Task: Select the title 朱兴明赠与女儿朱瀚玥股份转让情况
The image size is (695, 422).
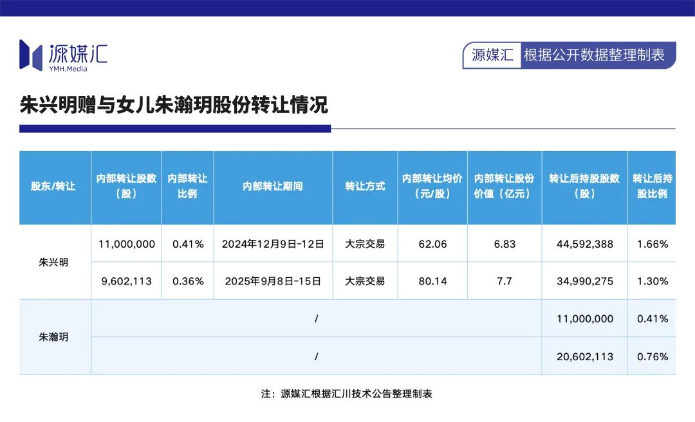Action: 174,105
